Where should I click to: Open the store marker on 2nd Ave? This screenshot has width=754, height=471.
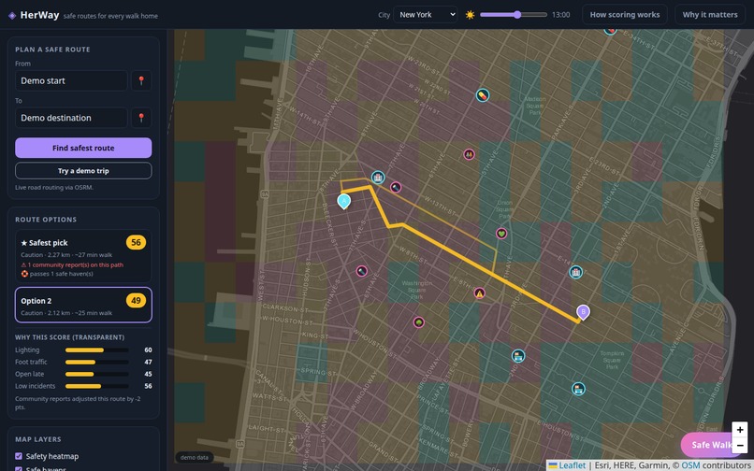pyautogui.click(x=518, y=356)
